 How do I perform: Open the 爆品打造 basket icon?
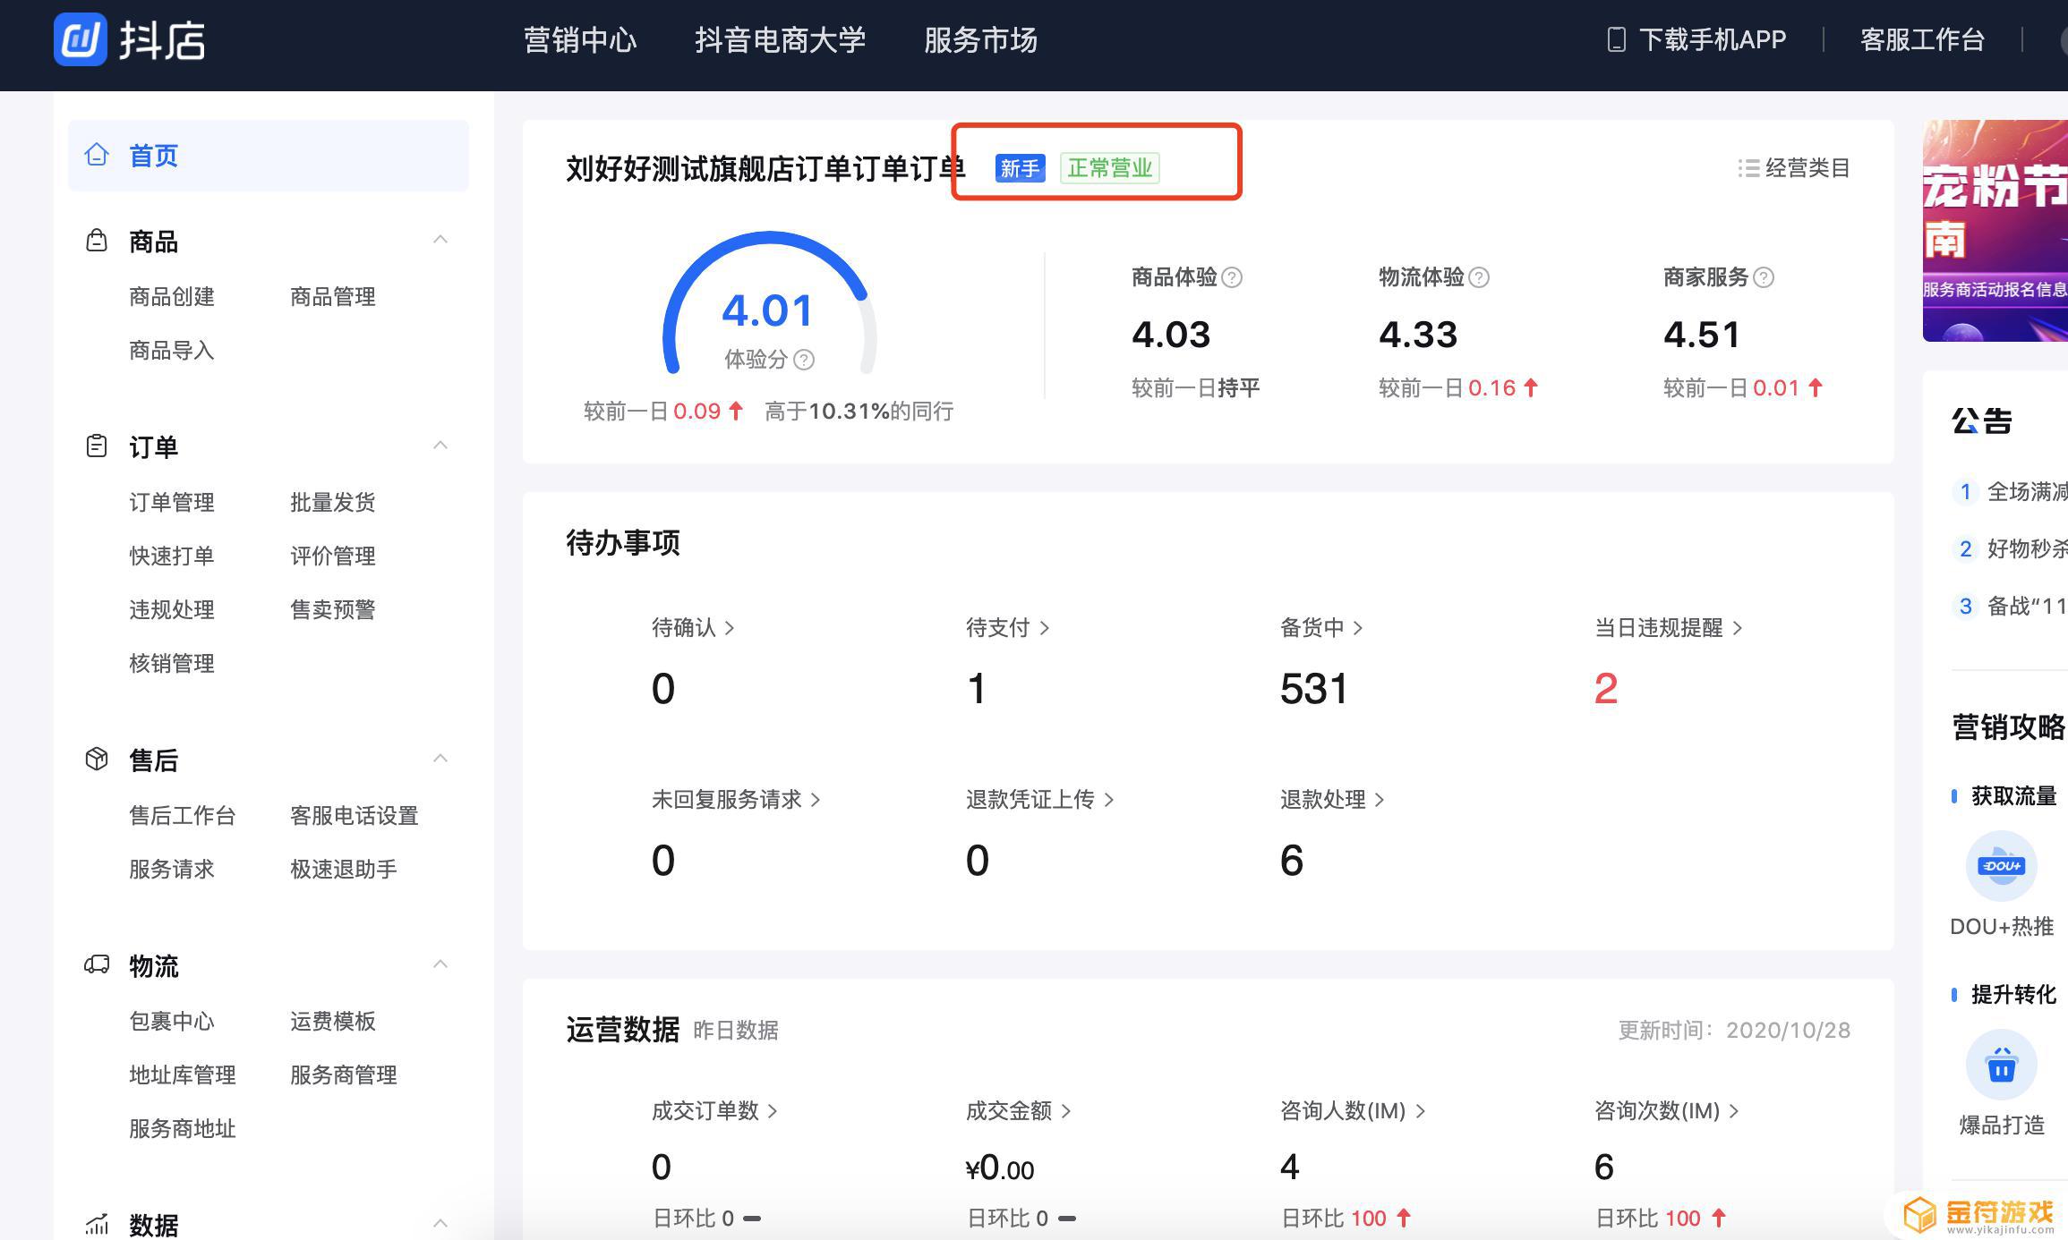pyautogui.click(x=2002, y=1065)
